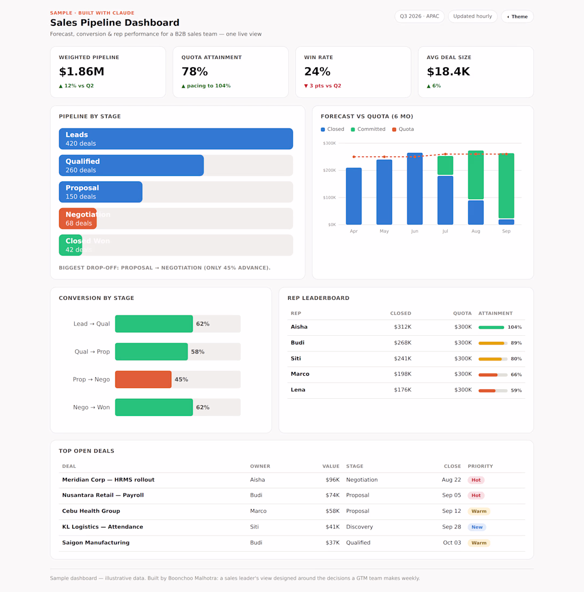Viewport: 584px width, 592px height.
Task: Click the 'Sample · Built with Claude' label
Action: pos(92,13)
